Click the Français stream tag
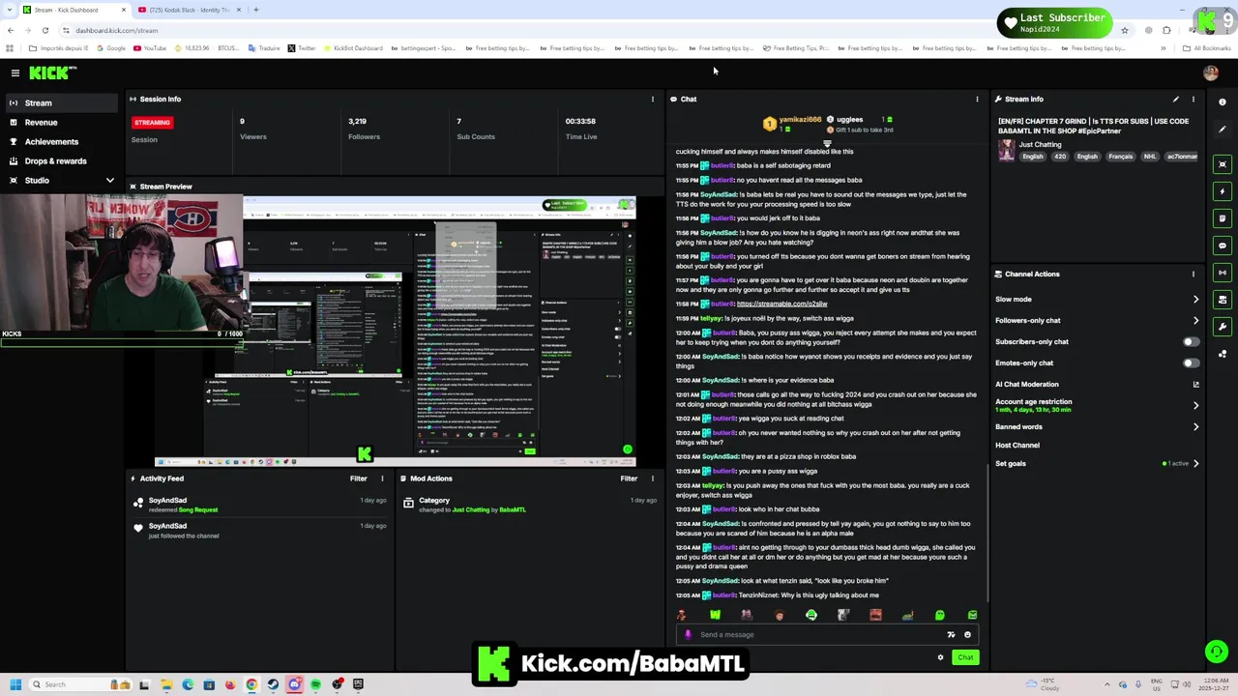Screen dimensions: 1238x696 1120,157
